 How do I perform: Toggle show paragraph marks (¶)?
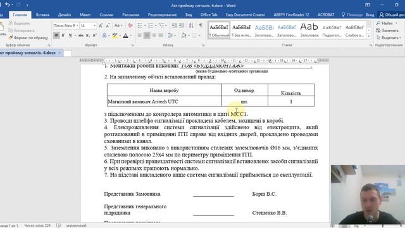[x=201, y=25]
